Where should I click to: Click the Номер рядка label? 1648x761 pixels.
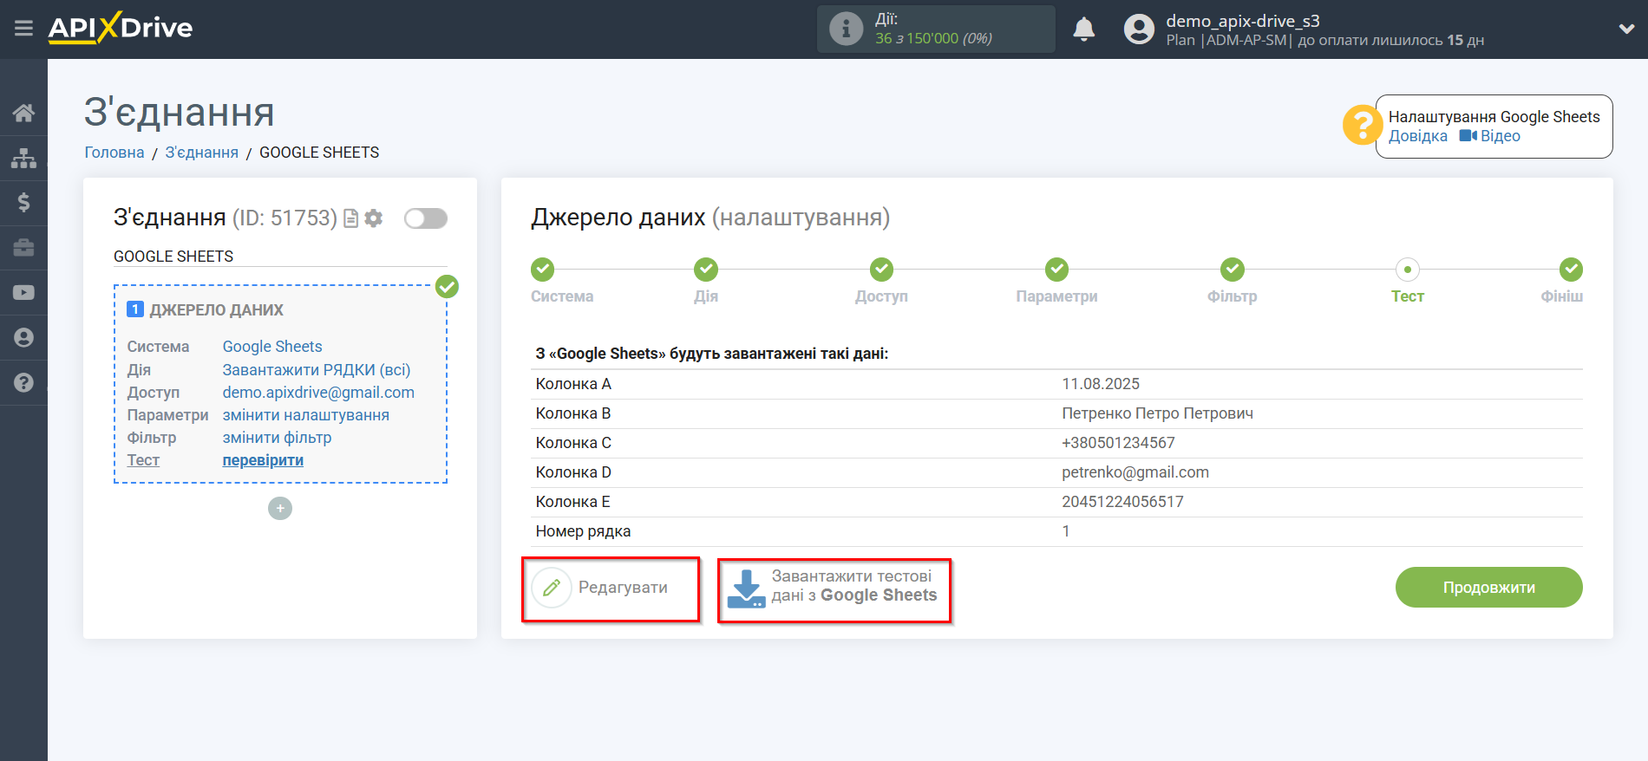tap(583, 531)
